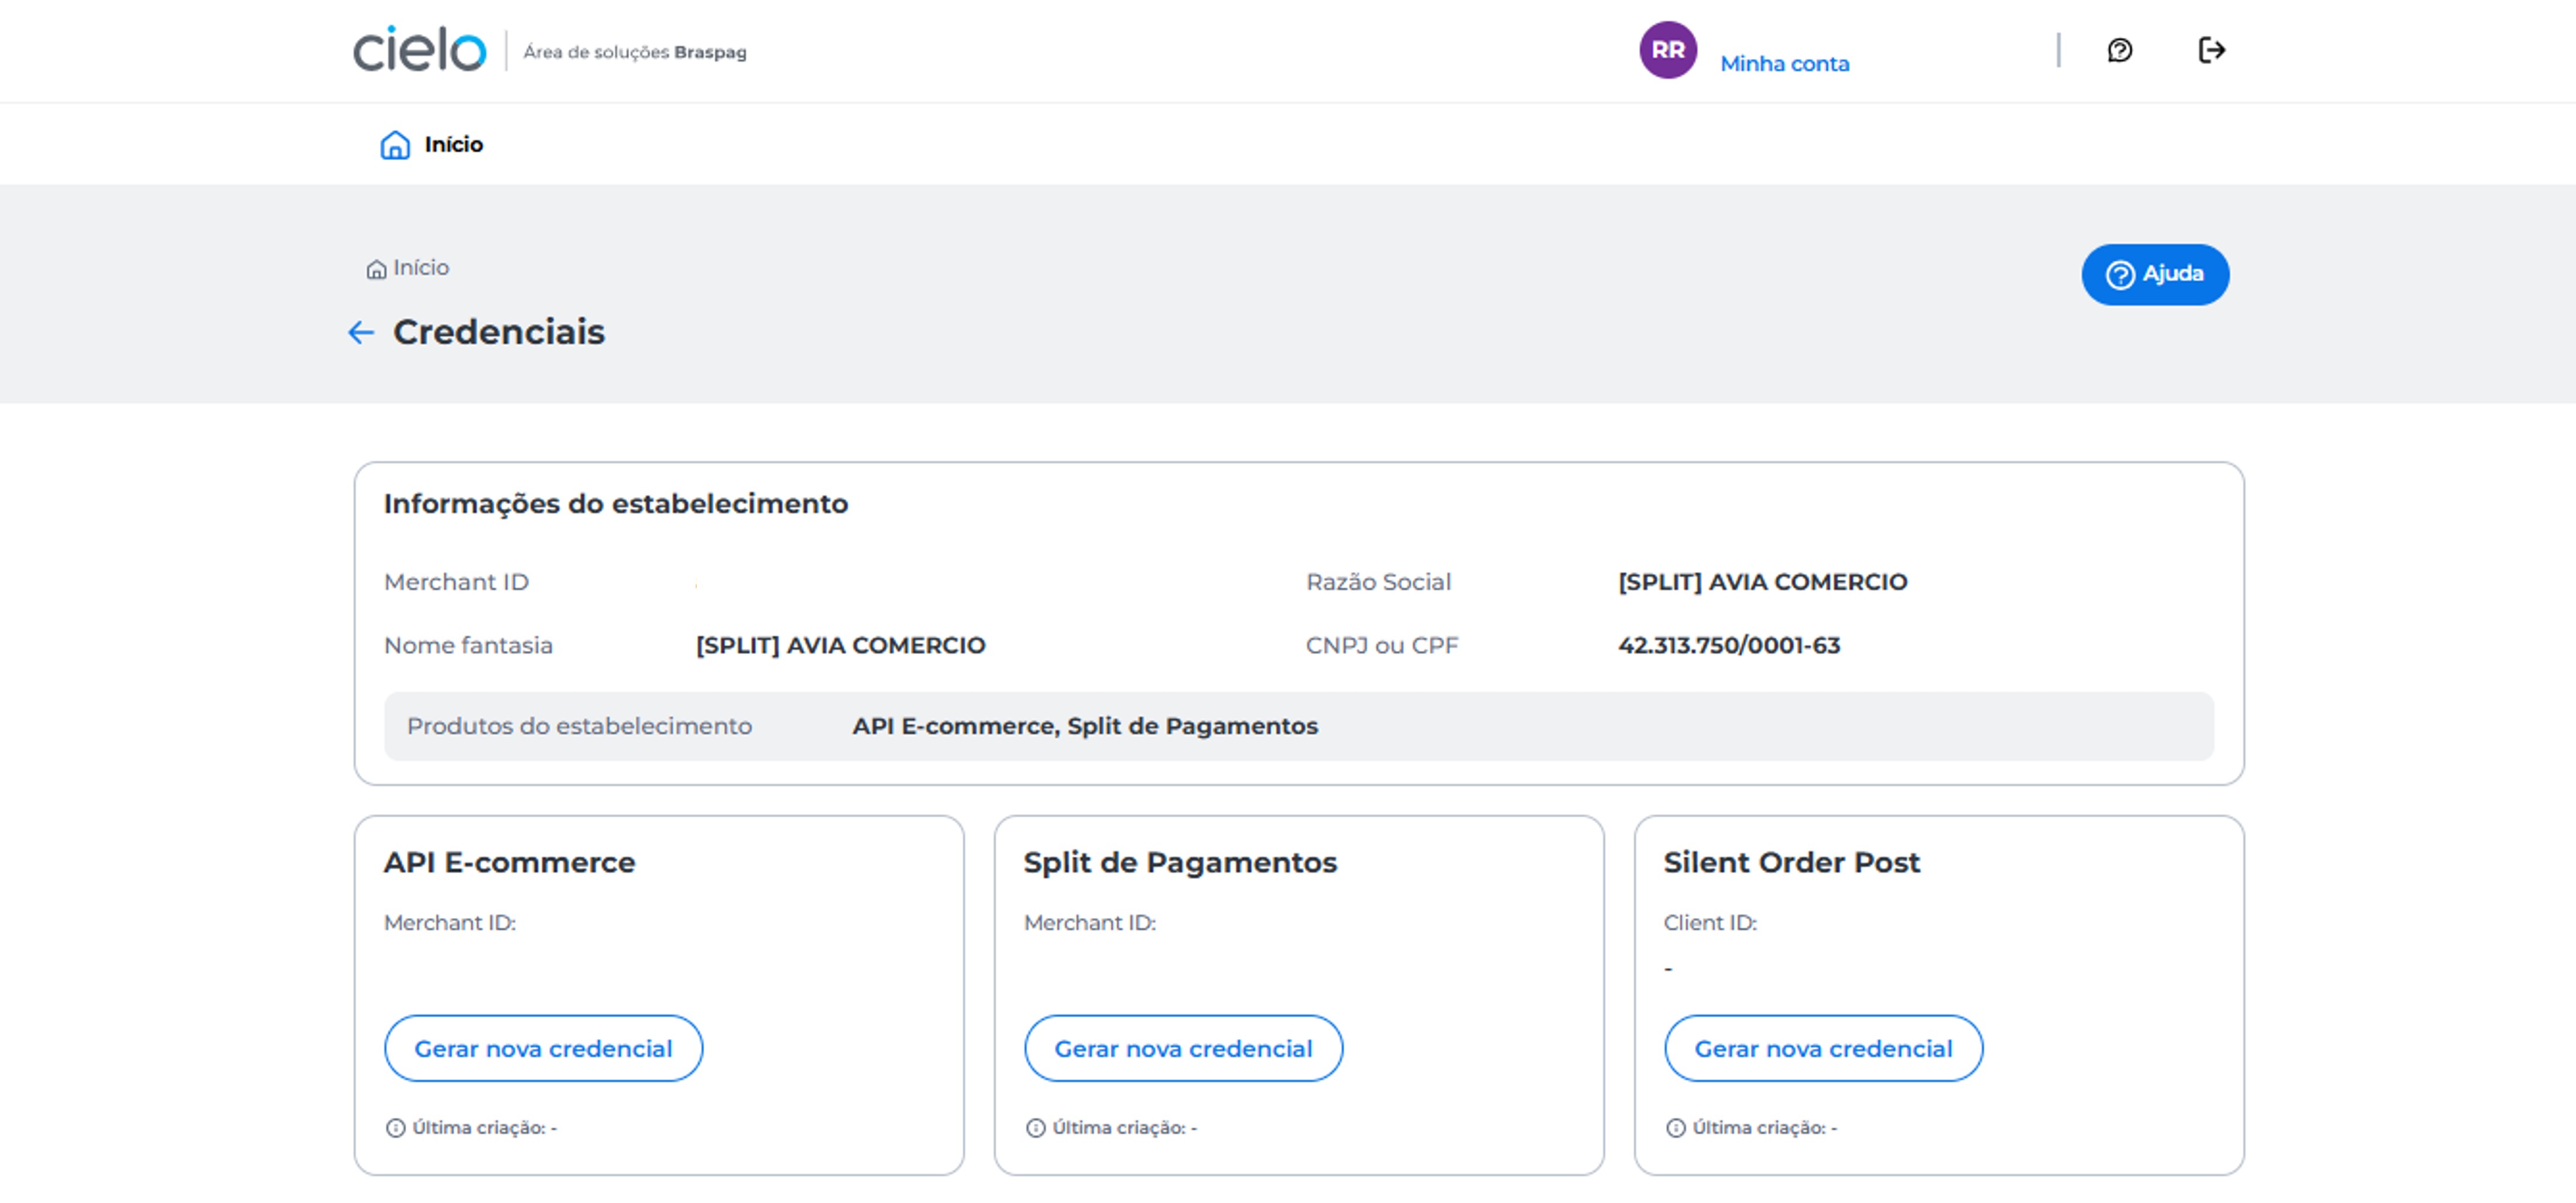
Task: Go to Início breadcrumb link
Action: click(x=421, y=268)
